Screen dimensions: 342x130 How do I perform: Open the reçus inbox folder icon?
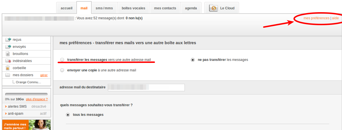[8, 40]
